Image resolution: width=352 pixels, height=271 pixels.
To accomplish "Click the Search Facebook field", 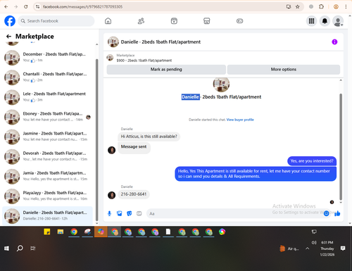I will [x=56, y=21].
